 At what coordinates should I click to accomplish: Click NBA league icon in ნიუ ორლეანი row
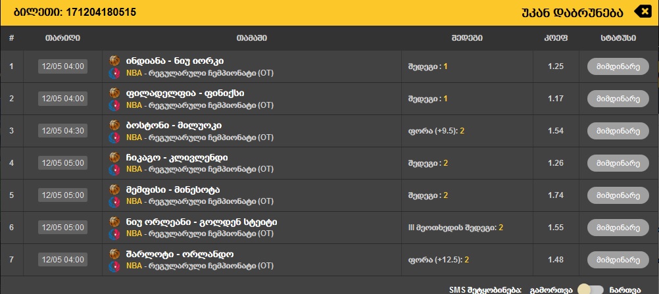pos(114,234)
